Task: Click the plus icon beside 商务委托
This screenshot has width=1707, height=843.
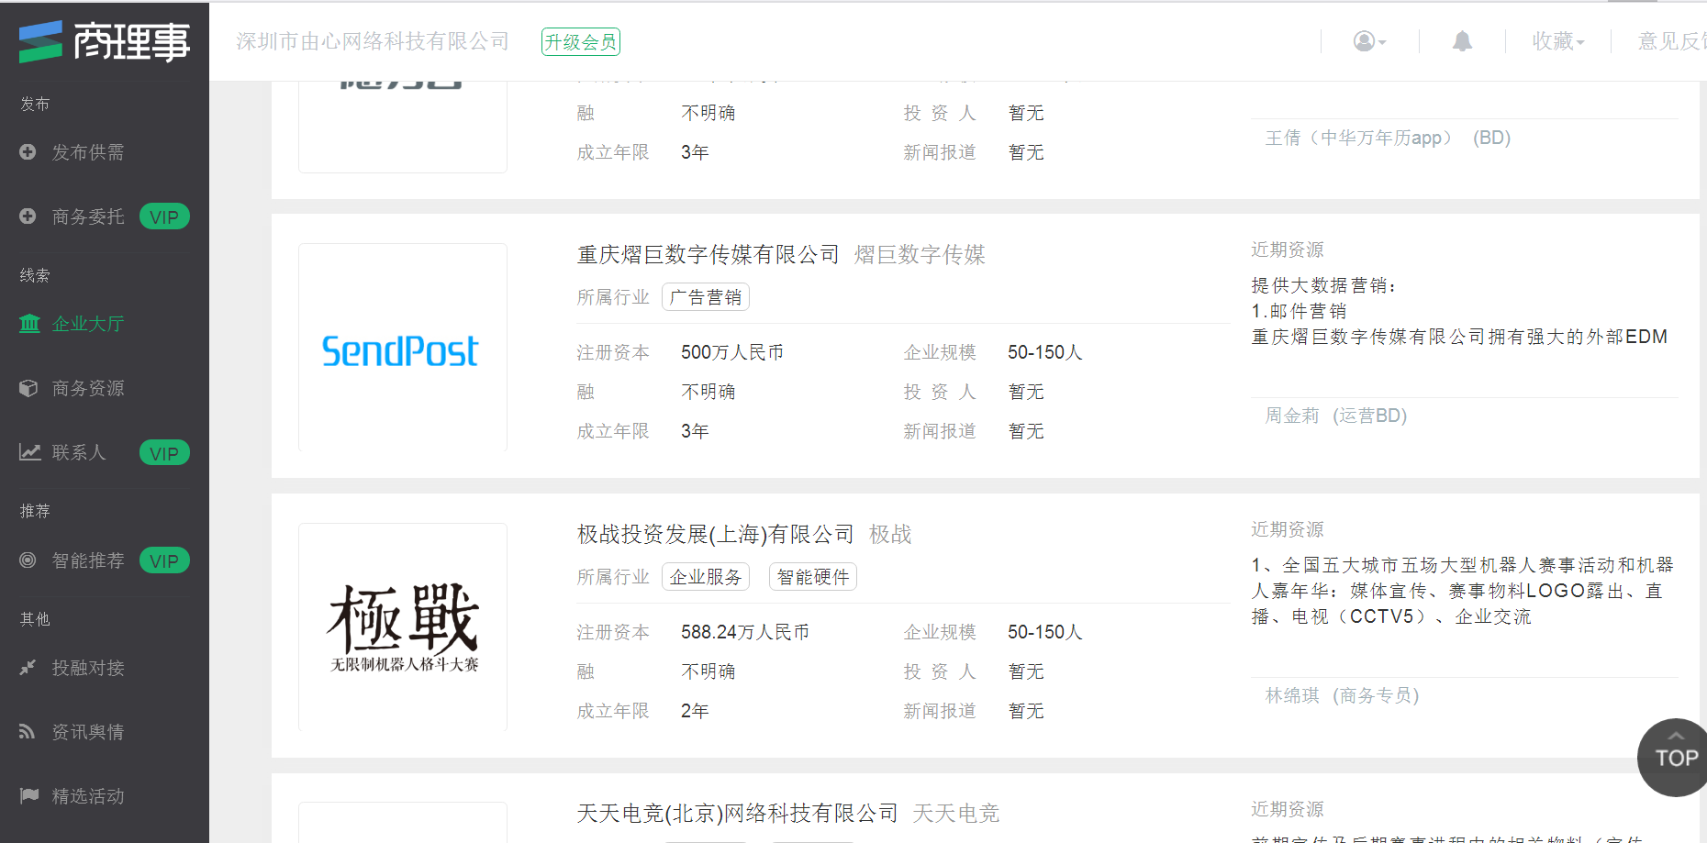Action: click(x=28, y=216)
